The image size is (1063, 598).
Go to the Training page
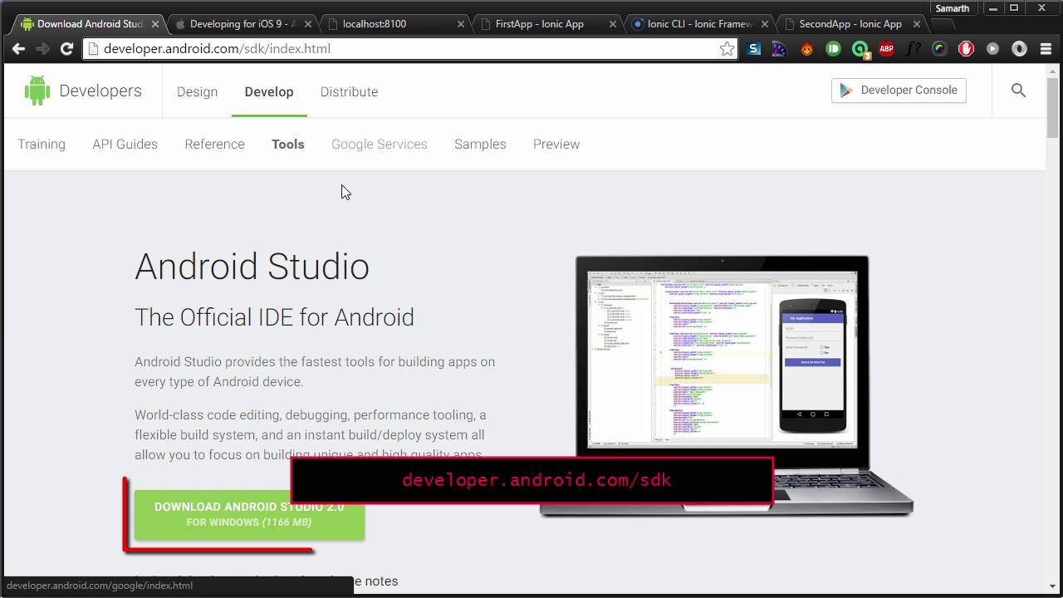tap(42, 144)
